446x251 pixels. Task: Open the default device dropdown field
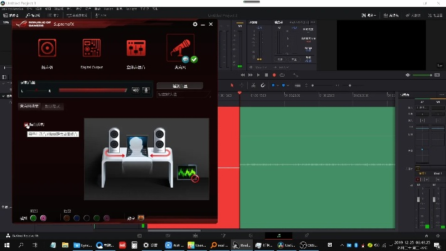(x=183, y=94)
